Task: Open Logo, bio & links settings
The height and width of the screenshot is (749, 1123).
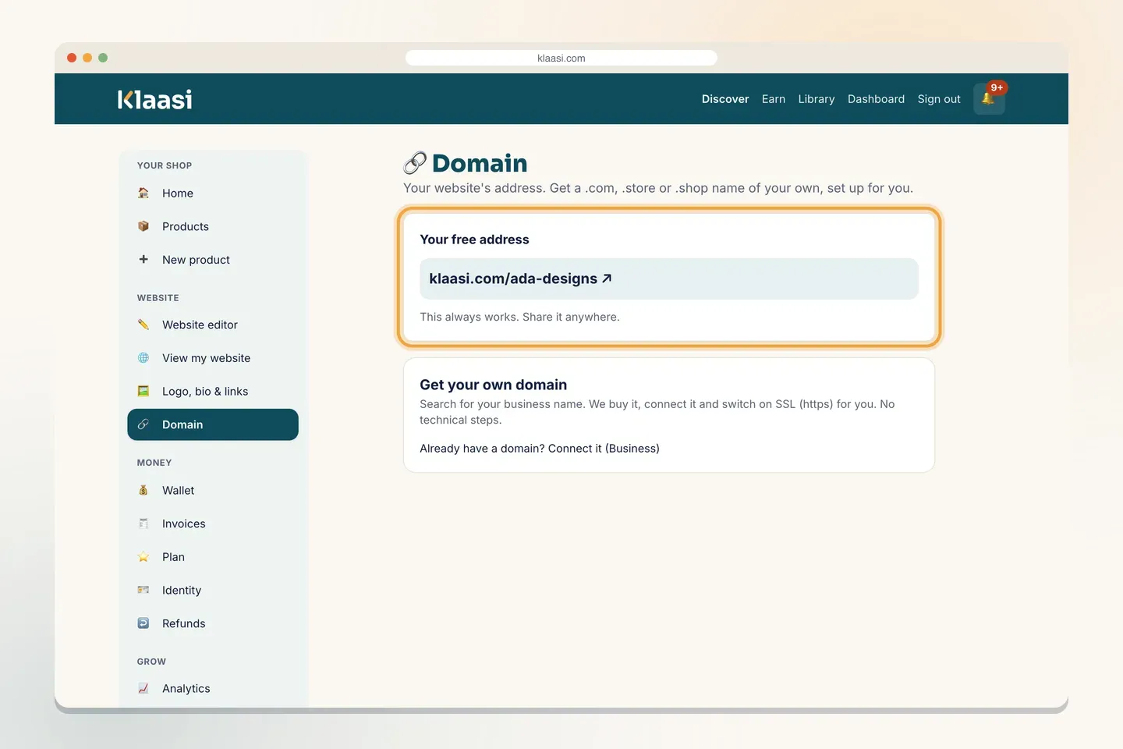Action: 213,392
